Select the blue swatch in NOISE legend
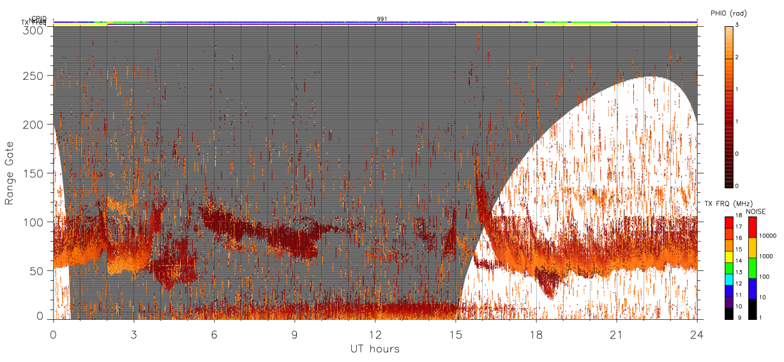 (x=751, y=289)
